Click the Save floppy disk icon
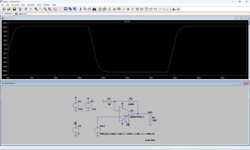 click(x=14, y=9)
